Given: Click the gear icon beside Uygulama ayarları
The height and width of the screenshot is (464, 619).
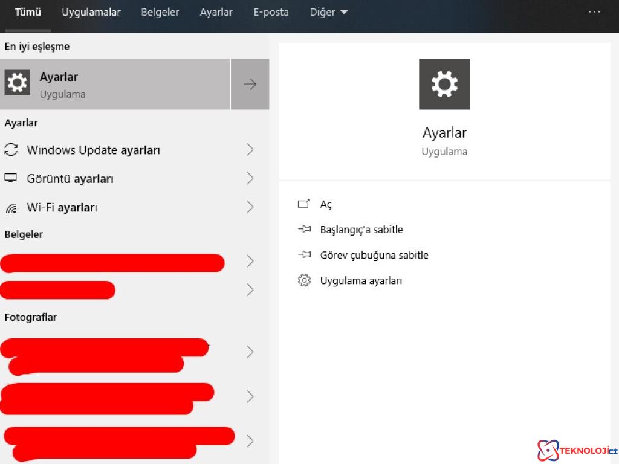Looking at the screenshot, I should pyautogui.click(x=305, y=280).
